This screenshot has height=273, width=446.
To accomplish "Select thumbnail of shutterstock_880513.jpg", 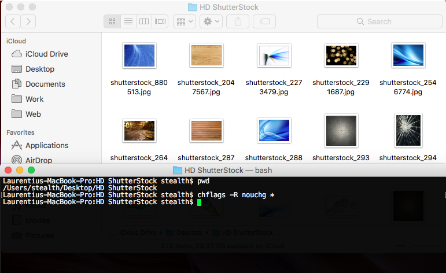I will pyautogui.click(x=139, y=55).
